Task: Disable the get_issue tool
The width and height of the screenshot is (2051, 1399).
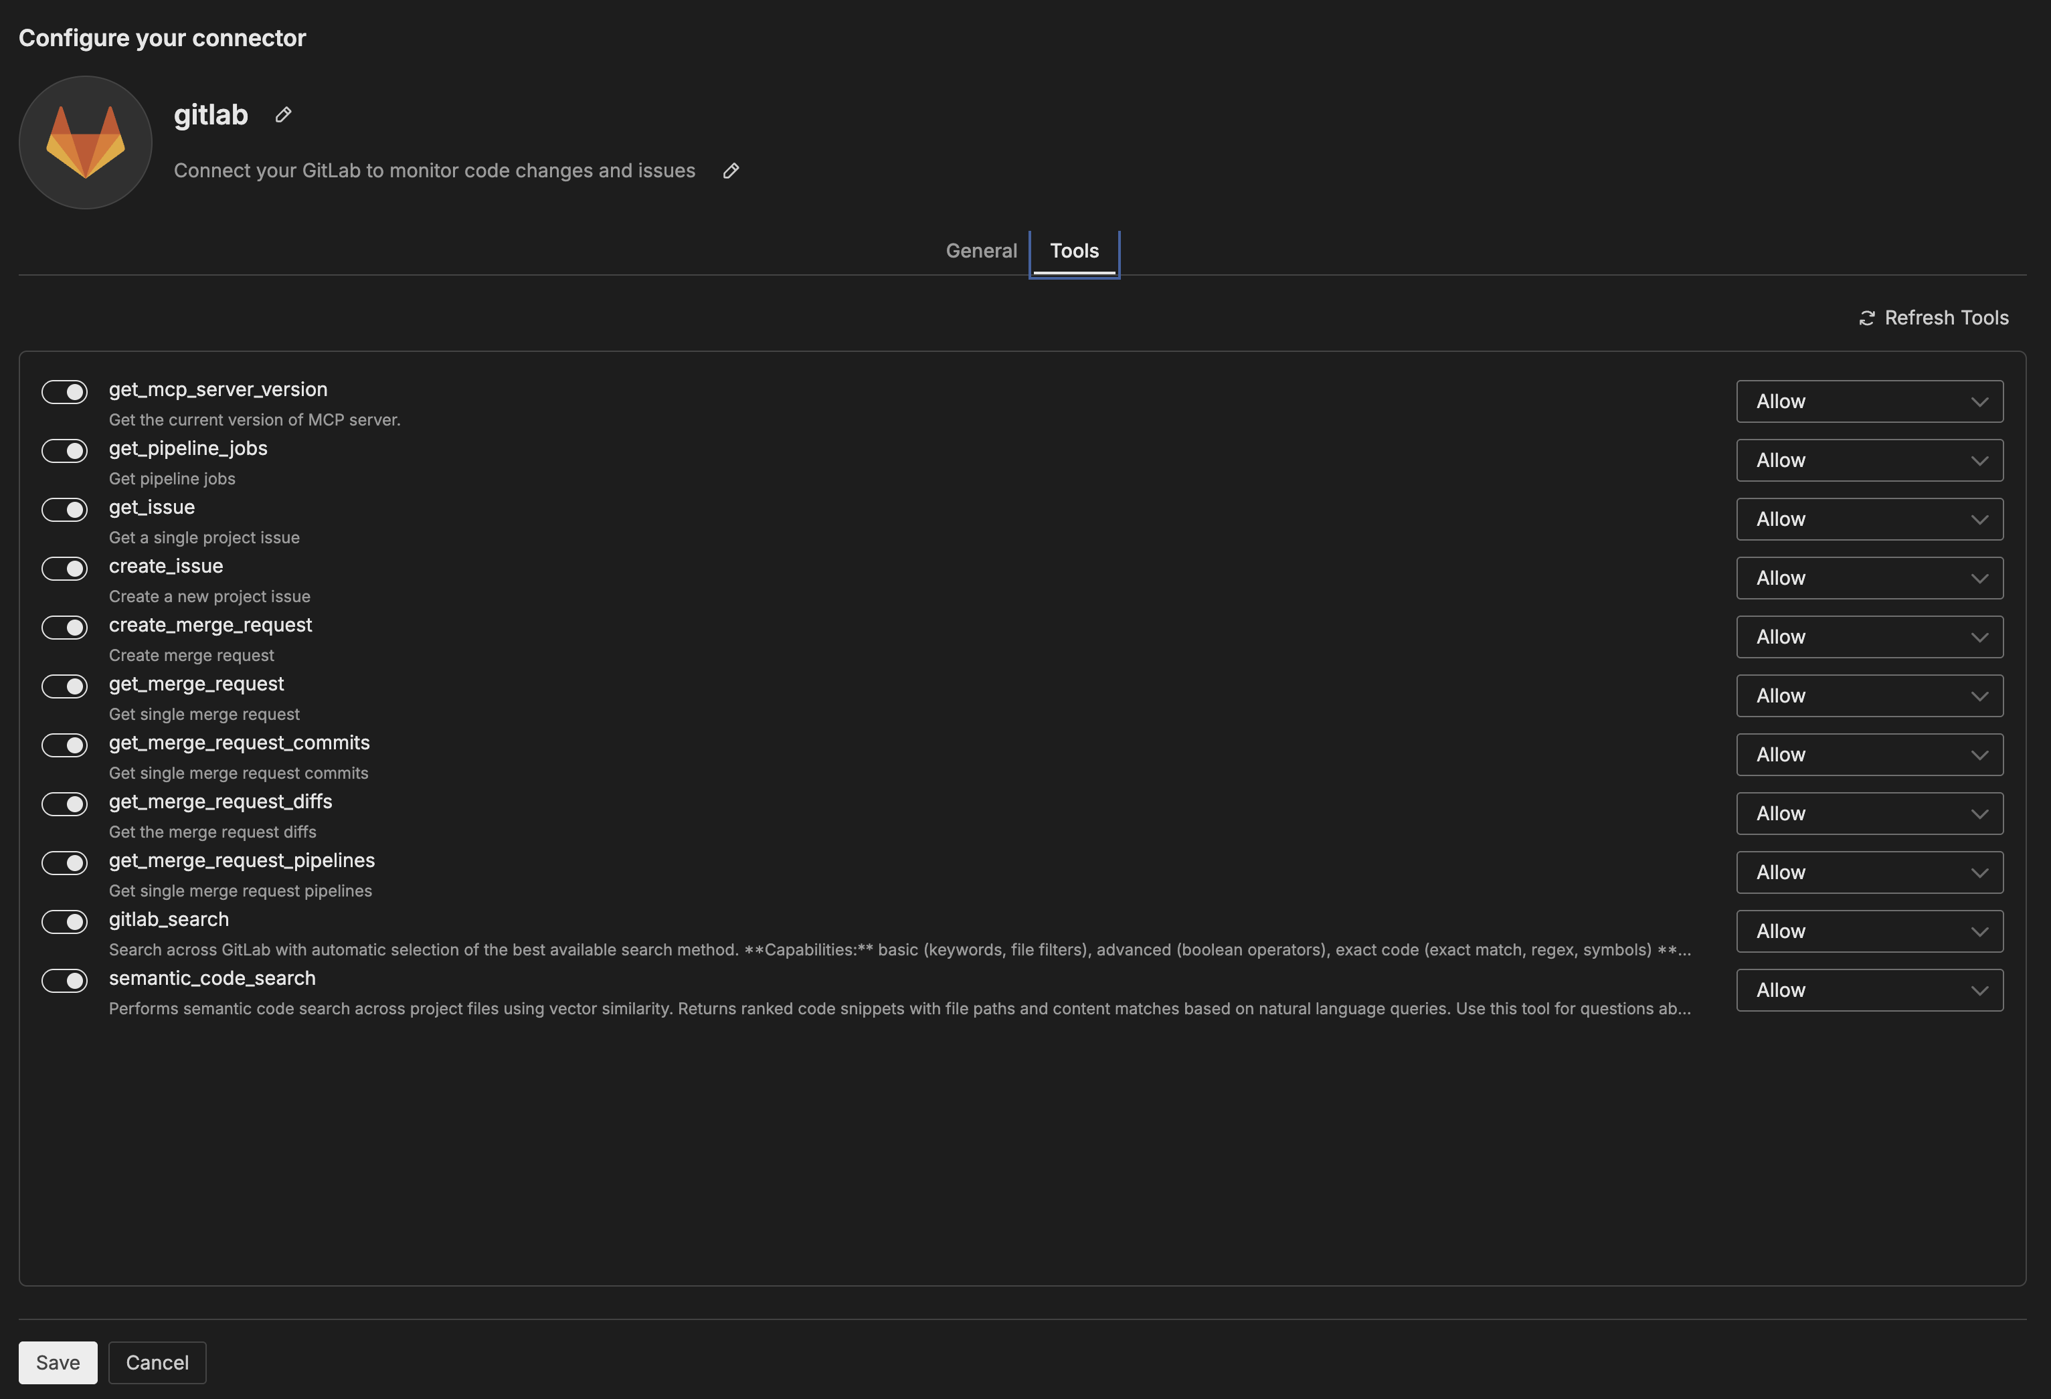Action: coord(64,509)
